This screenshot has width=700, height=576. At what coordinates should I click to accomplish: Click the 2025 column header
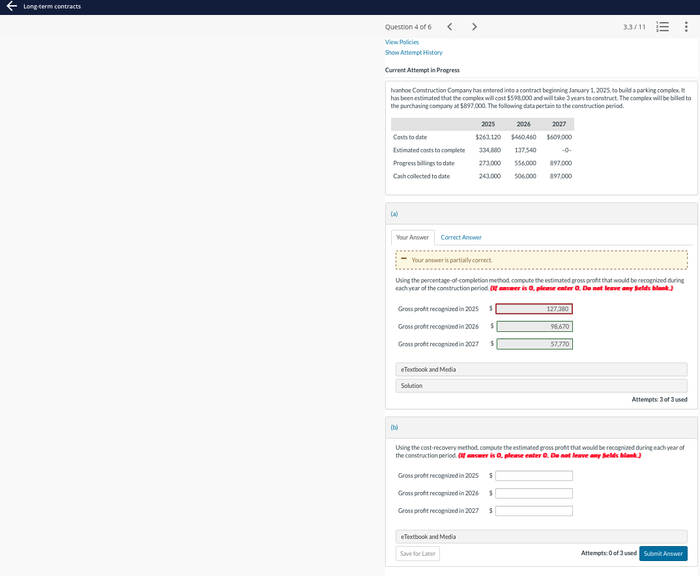488,124
